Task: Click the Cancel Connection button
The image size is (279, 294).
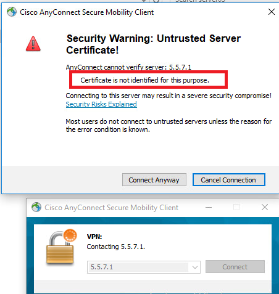Action: pyautogui.click(x=229, y=180)
